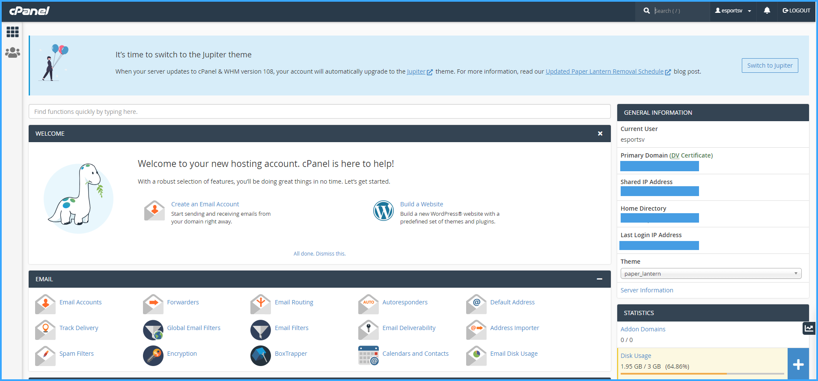Click the 1.95 GB / 3 GB usage value
The height and width of the screenshot is (381, 818).
[x=641, y=366]
